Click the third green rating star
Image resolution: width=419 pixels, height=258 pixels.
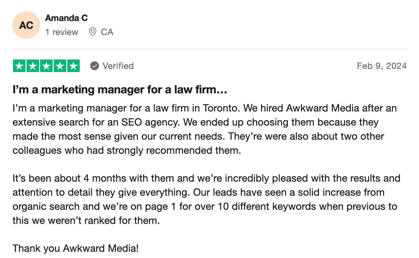(x=46, y=66)
